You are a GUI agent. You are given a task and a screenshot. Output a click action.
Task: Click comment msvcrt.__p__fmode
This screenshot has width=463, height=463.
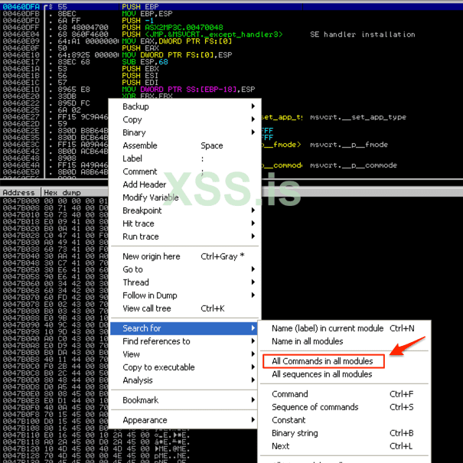(349, 145)
